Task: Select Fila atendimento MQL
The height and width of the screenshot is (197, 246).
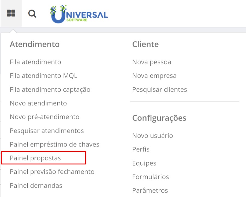Action: (44, 76)
